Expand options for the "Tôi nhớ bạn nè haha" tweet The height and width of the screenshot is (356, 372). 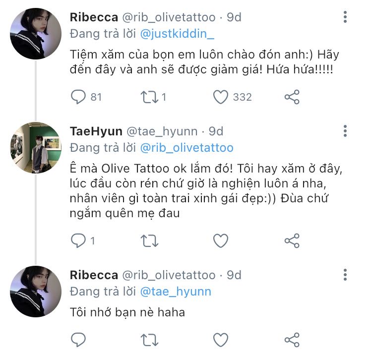(345, 275)
